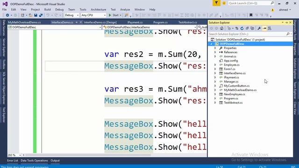Expand the InterfaceDemo.cs node
The height and width of the screenshot is (168, 299).
215,73
